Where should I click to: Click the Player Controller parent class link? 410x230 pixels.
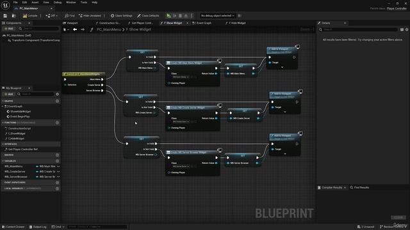(x=397, y=8)
